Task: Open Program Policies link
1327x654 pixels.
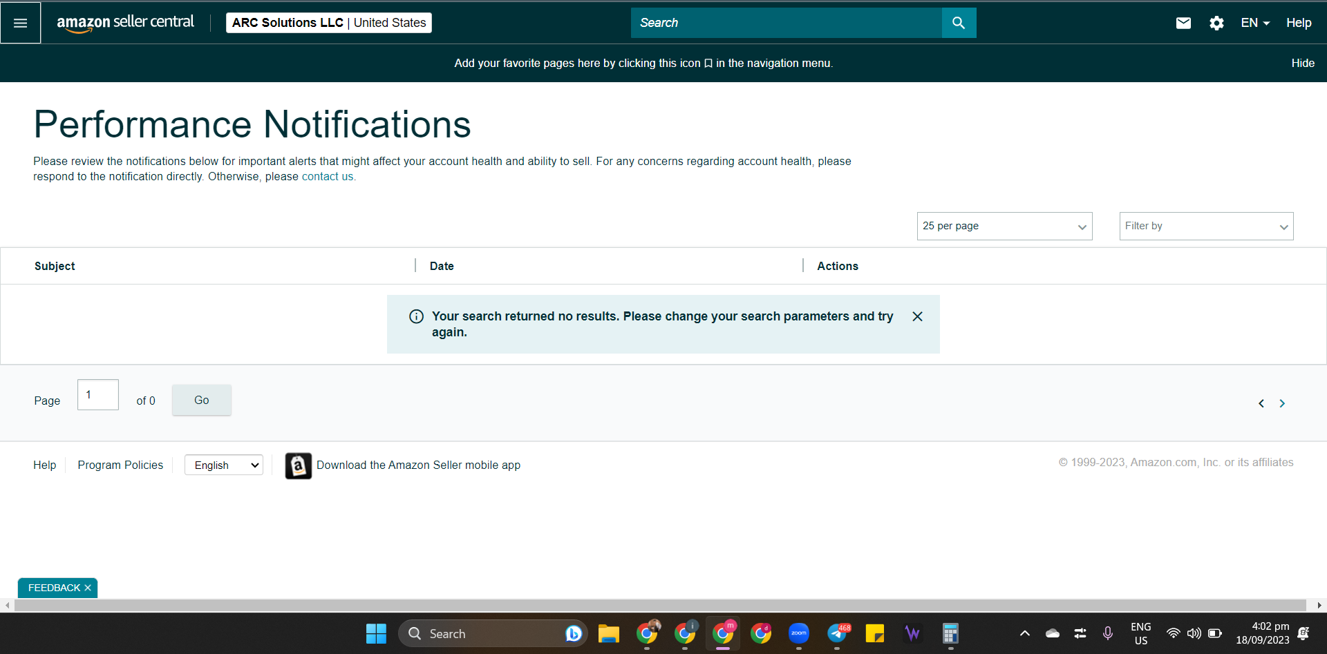Action: 120,465
